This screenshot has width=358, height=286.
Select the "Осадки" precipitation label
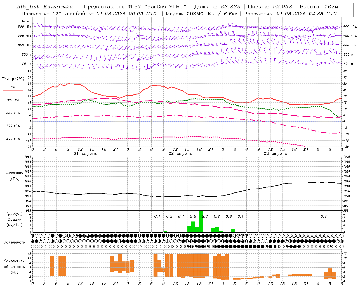click(x=15, y=220)
